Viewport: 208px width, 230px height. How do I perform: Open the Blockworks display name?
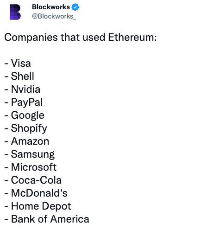tap(51, 7)
